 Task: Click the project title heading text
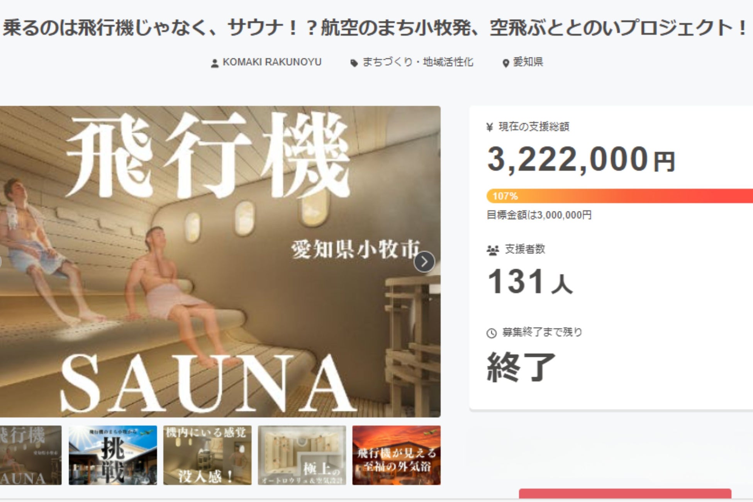(375, 28)
